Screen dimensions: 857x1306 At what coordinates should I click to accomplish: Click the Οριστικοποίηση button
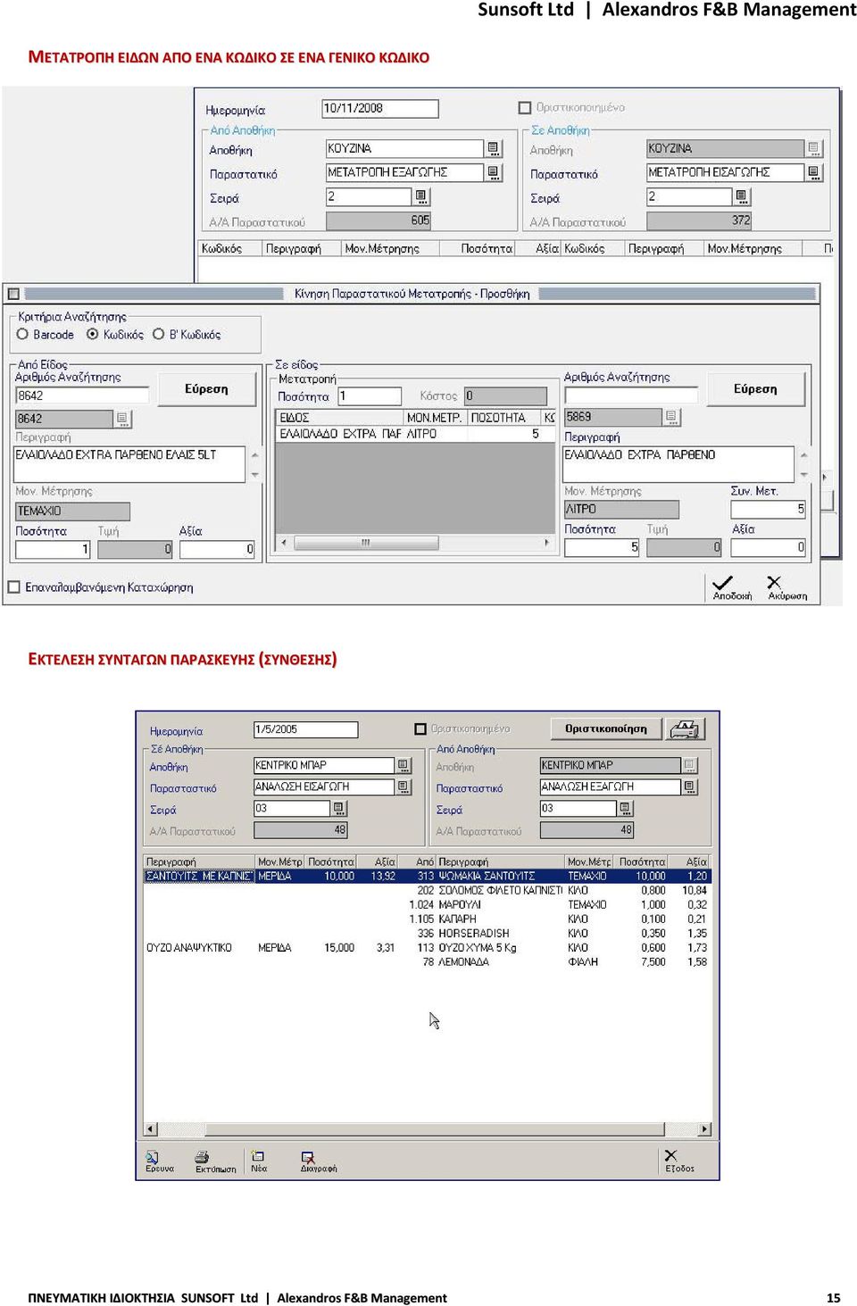606,729
